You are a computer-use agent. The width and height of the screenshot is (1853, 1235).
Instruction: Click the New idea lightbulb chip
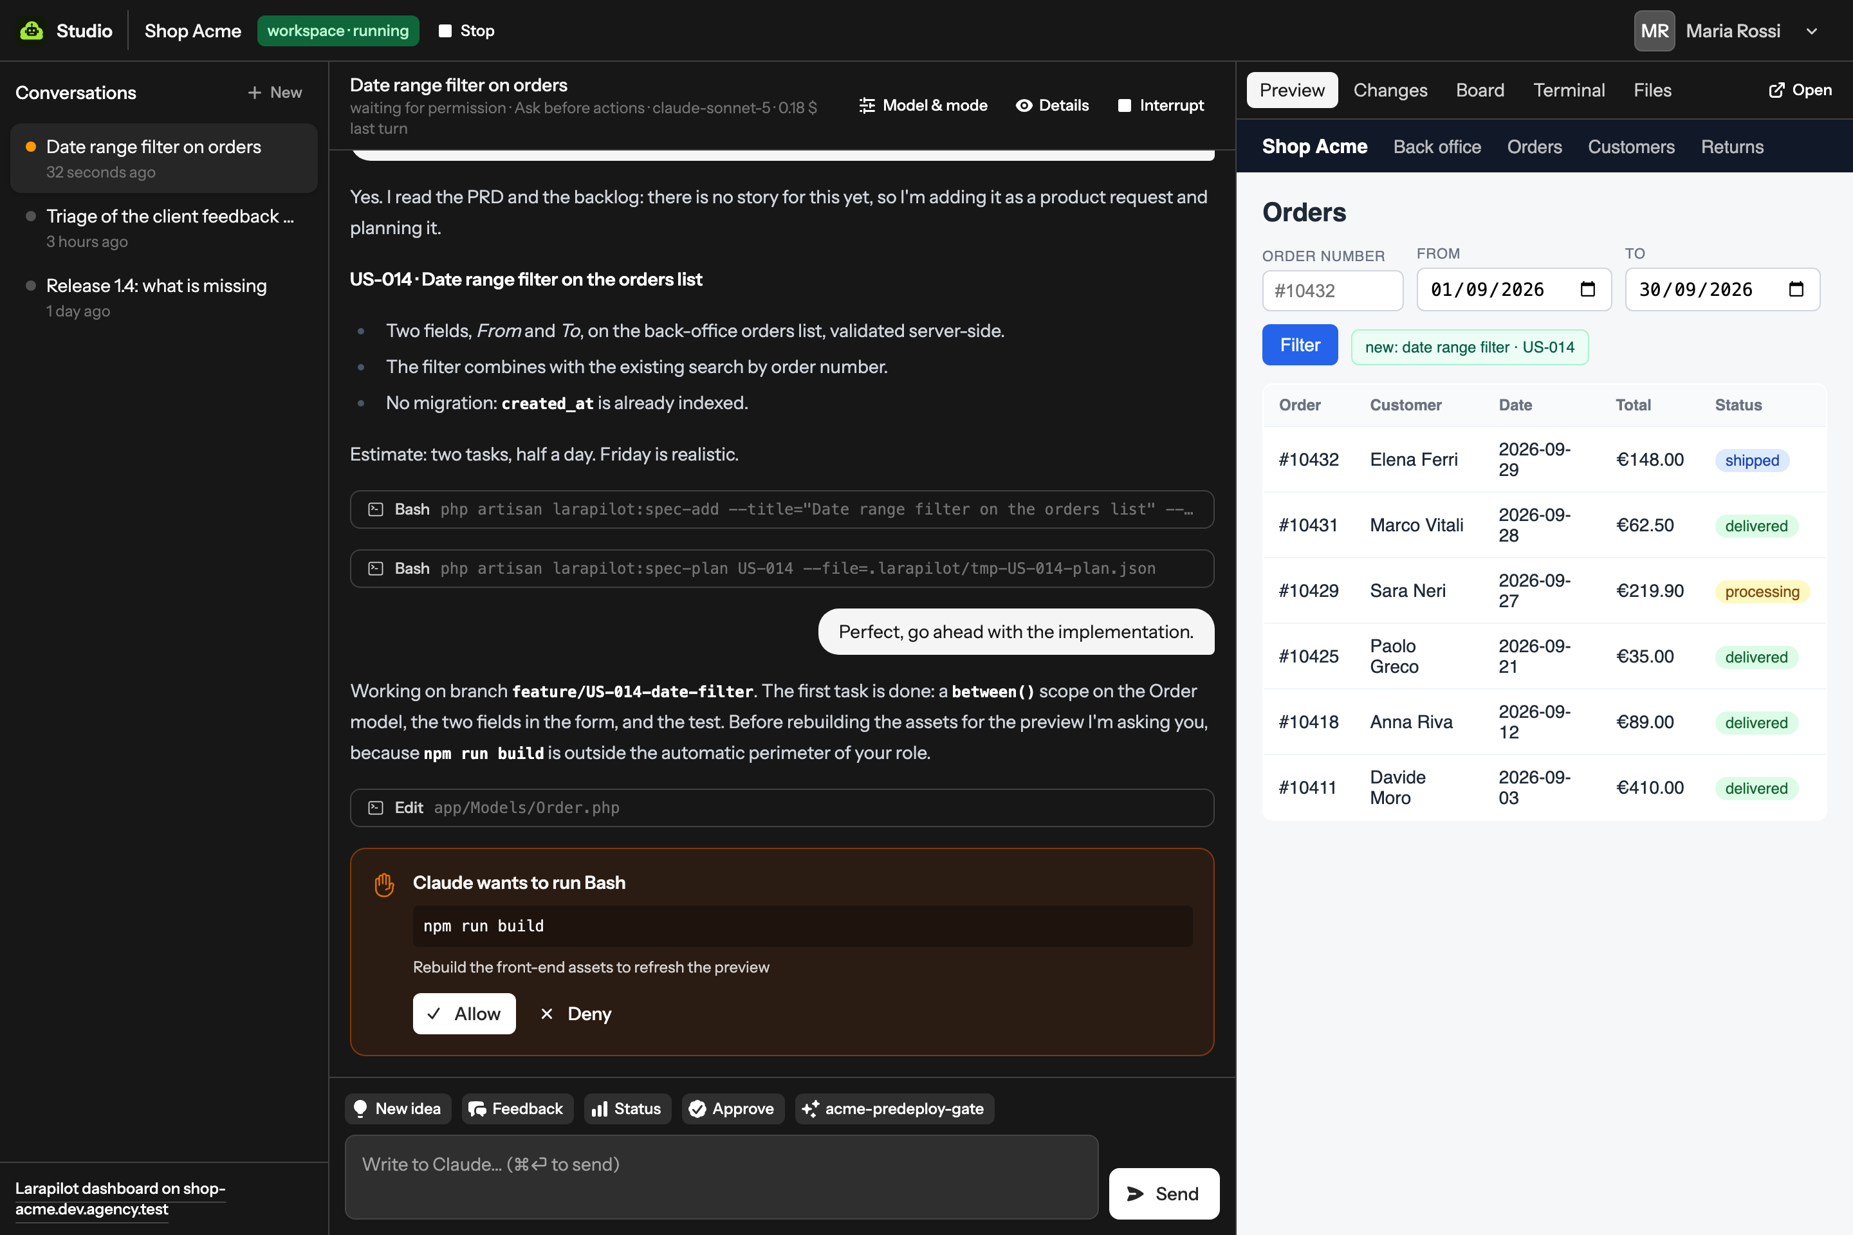(x=398, y=1109)
